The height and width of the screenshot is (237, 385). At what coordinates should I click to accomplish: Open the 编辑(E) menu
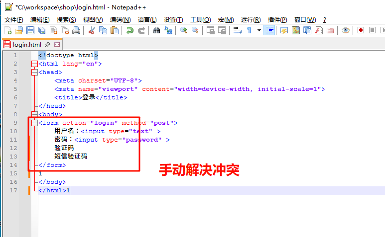point(40,20)
